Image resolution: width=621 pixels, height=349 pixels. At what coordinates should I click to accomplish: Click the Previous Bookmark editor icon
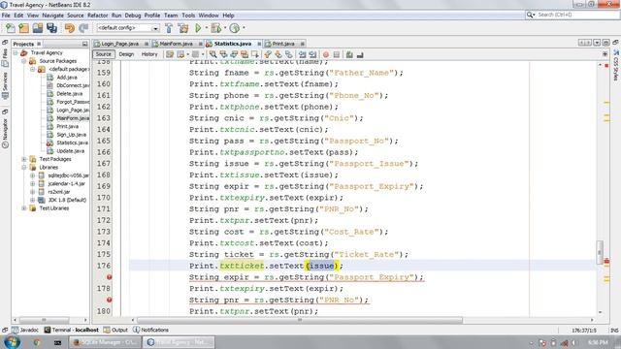click(x=268, y=54)
